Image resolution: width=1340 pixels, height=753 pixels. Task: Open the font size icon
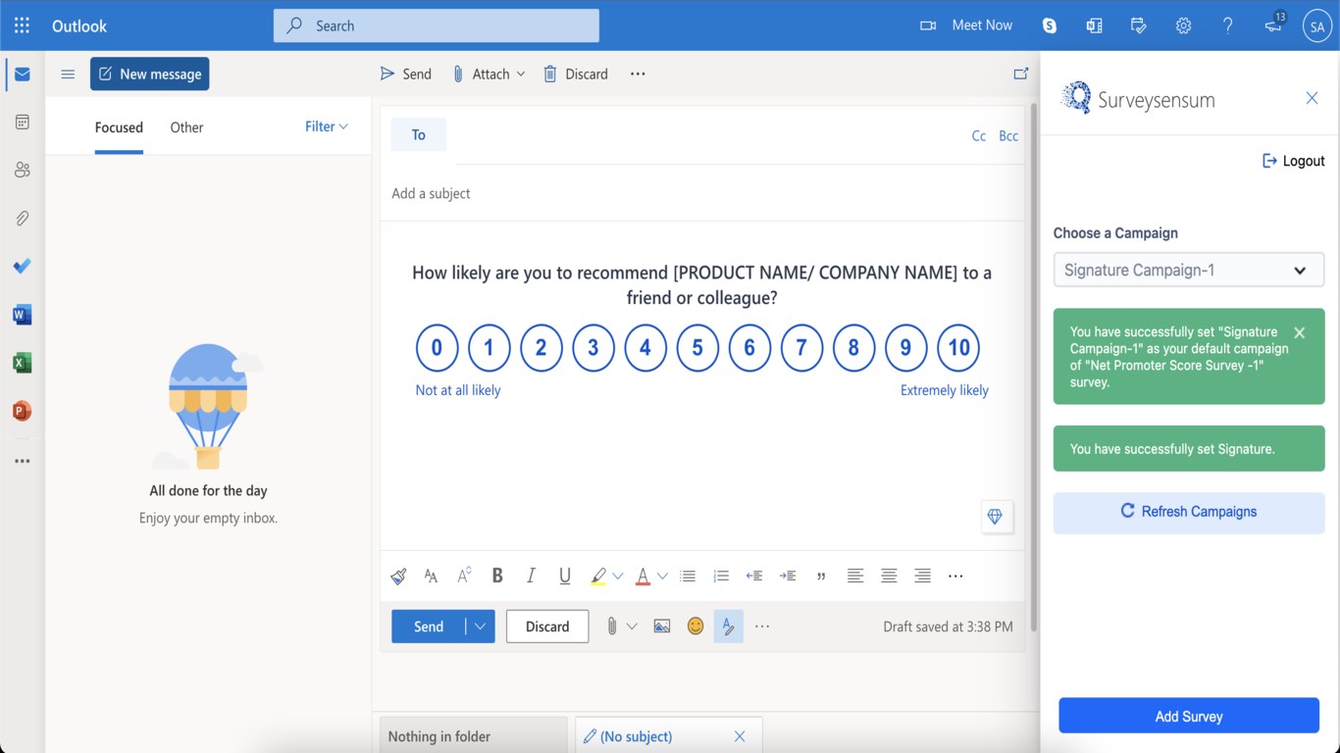pyautogui.click(x=431, y=577)
